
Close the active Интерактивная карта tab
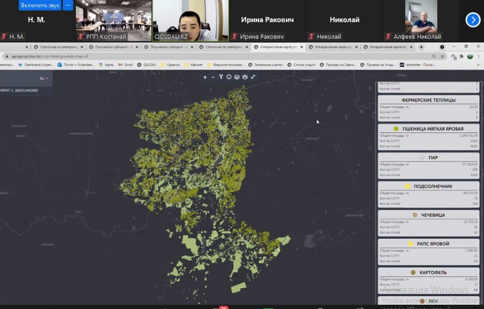(x=302, y=47)
